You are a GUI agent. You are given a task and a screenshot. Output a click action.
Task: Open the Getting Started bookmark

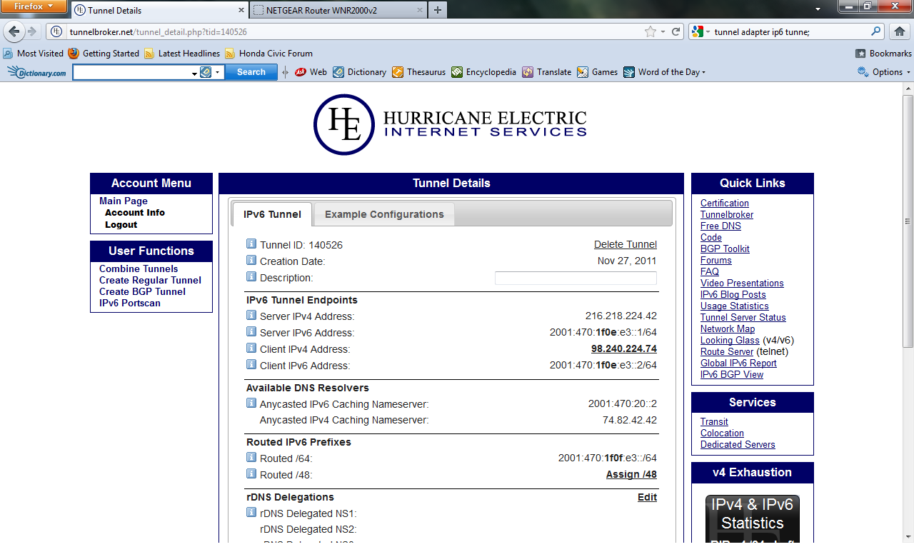pyautogui.click(x=104, y=54)
